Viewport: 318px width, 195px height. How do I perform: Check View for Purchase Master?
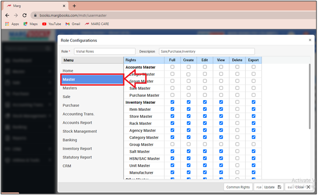tap(221, 95)
